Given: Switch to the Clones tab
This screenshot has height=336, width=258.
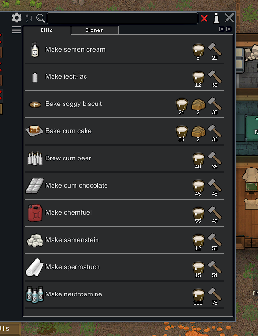Looking at the screenshot, I should click(95, 30).
